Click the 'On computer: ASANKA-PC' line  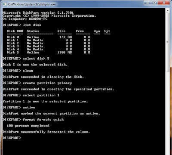click(25, 19)
